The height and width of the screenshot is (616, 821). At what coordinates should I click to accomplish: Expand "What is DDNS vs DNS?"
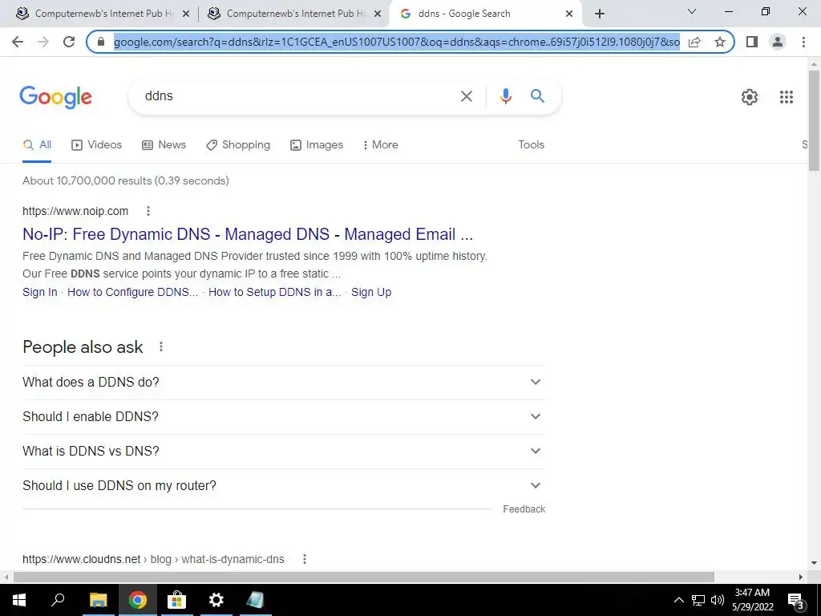284,452
